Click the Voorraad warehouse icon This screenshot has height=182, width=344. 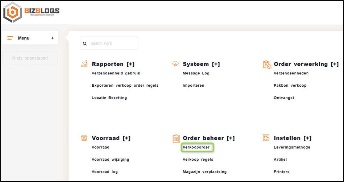click(x=84, y=138)
